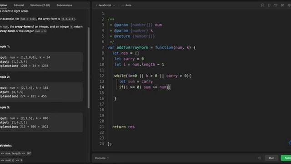Click '@param {number} k' comment line
Viewport: 291px width, 164px height.
pos(131,31)
